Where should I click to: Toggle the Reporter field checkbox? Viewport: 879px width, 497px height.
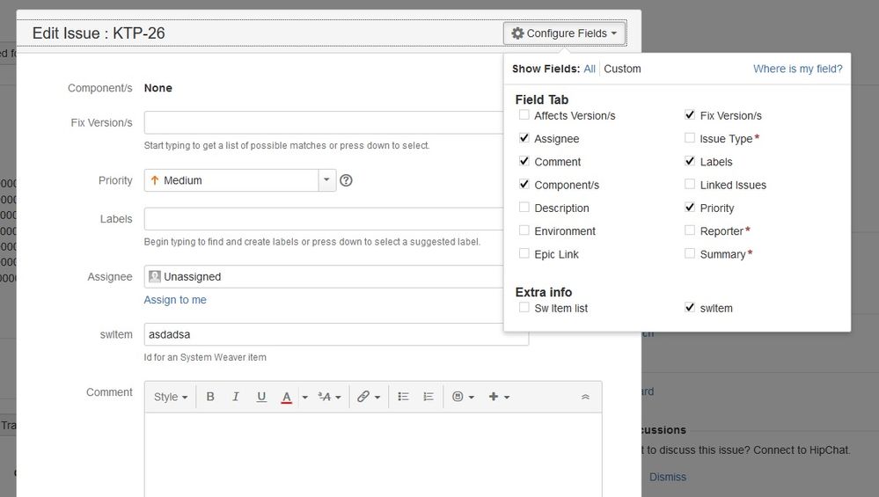pos(690,230)
